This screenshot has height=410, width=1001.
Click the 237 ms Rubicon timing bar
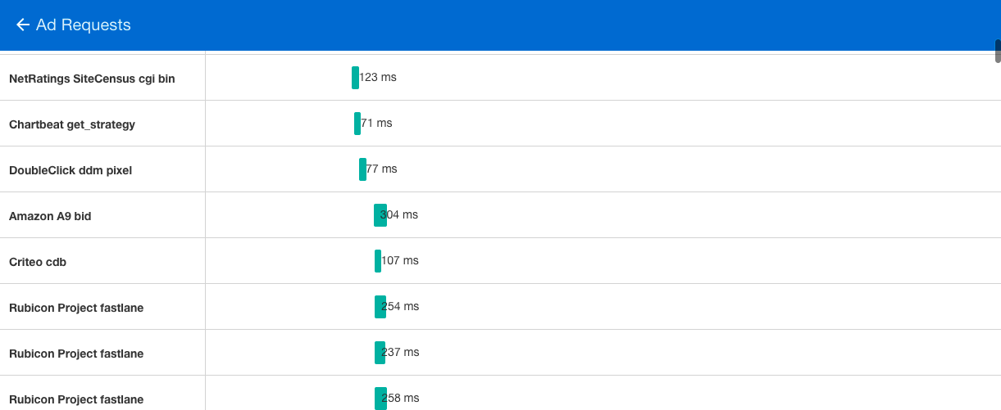(380, 353)
